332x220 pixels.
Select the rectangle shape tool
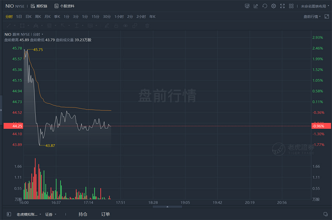coord(22,25)
